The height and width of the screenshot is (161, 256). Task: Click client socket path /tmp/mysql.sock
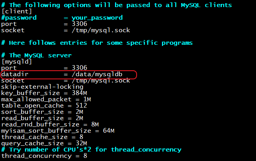pos(101,30)
